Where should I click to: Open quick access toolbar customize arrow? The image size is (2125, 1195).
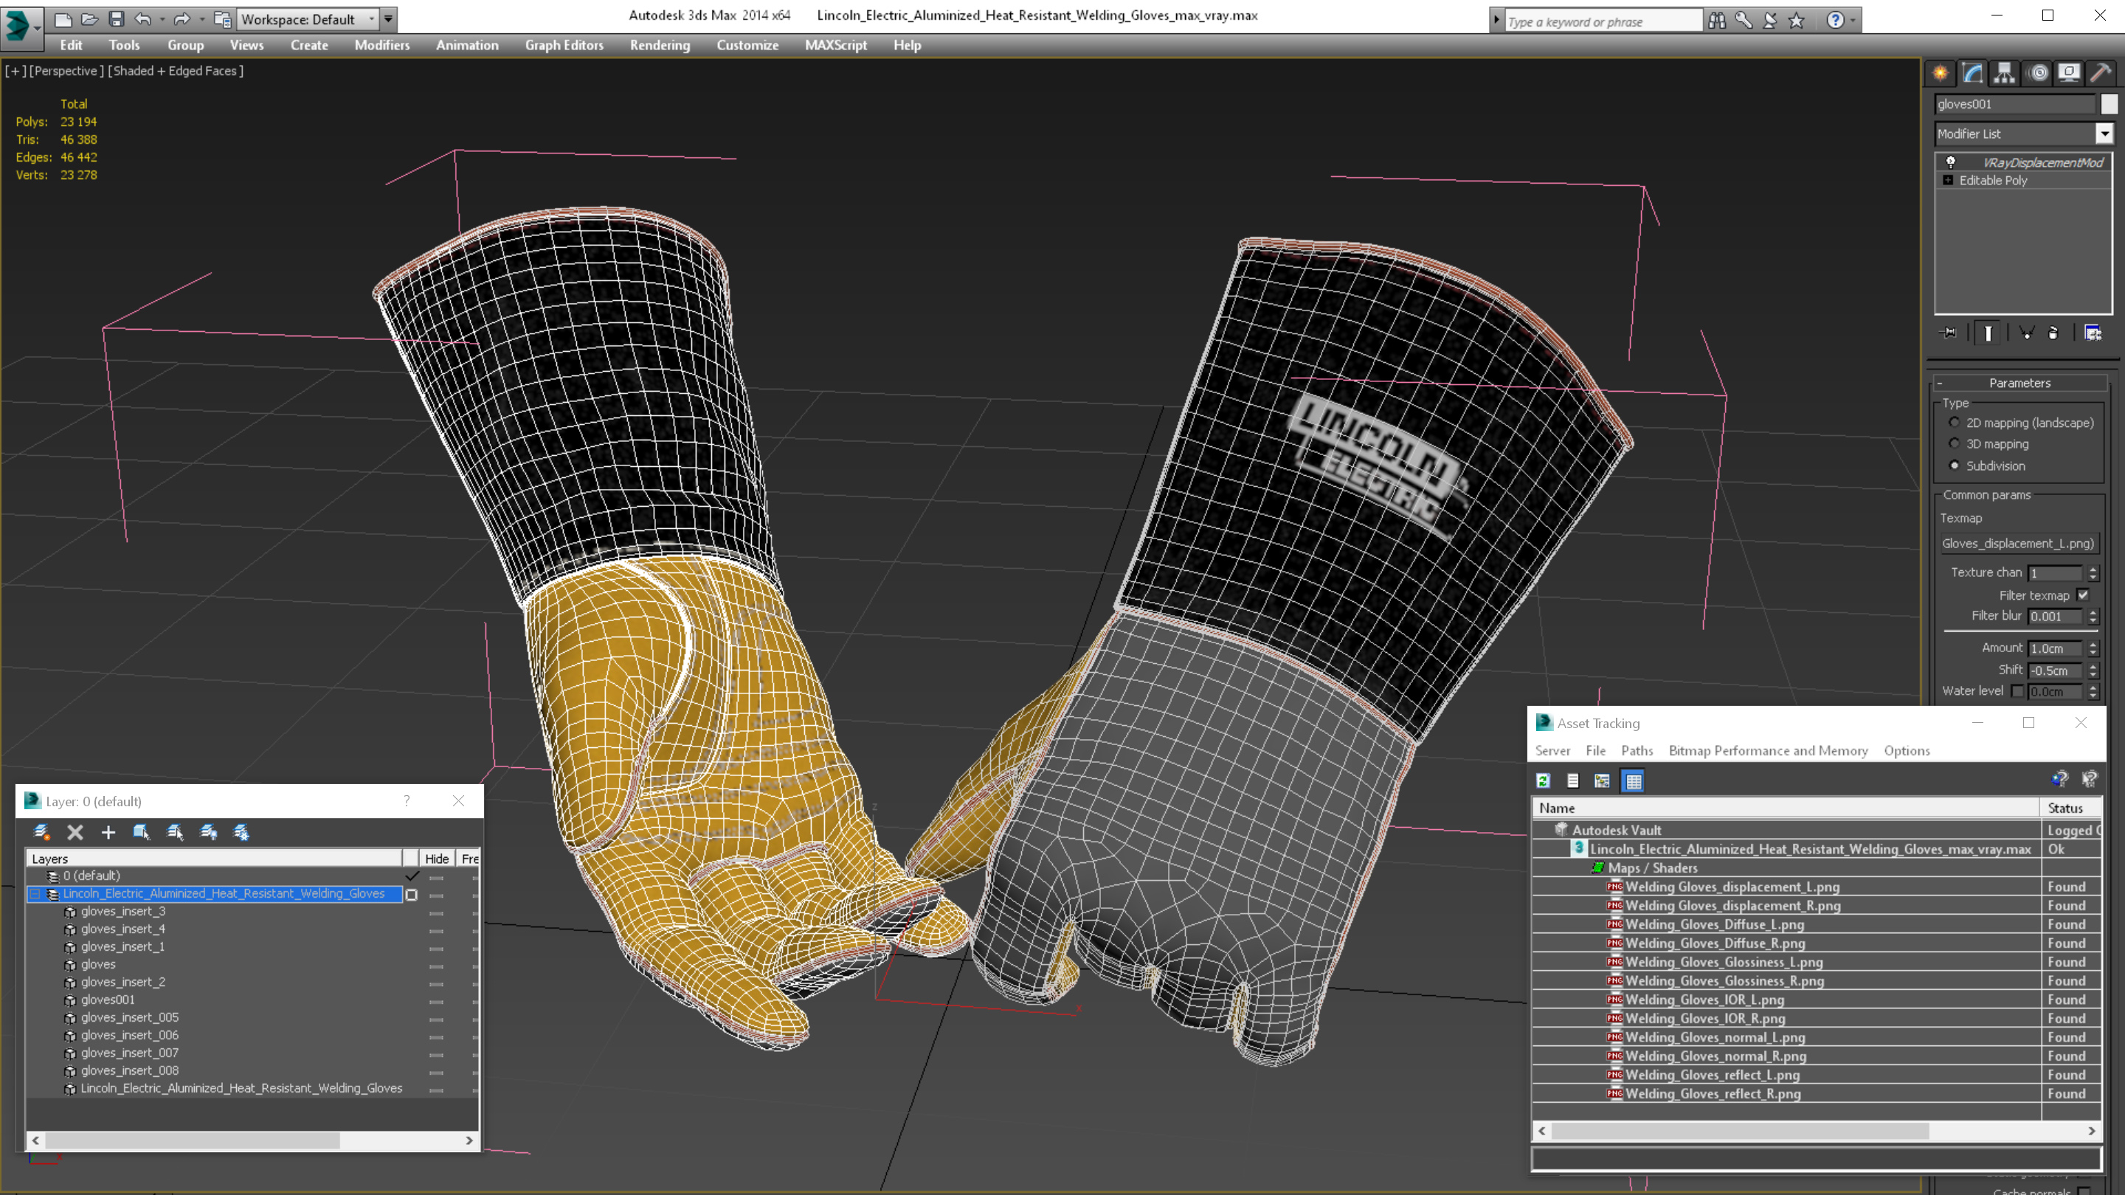pos(389,19)
